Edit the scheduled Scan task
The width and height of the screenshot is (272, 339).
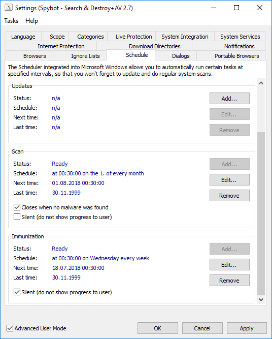pyautogui.click(x=229, y=180)
